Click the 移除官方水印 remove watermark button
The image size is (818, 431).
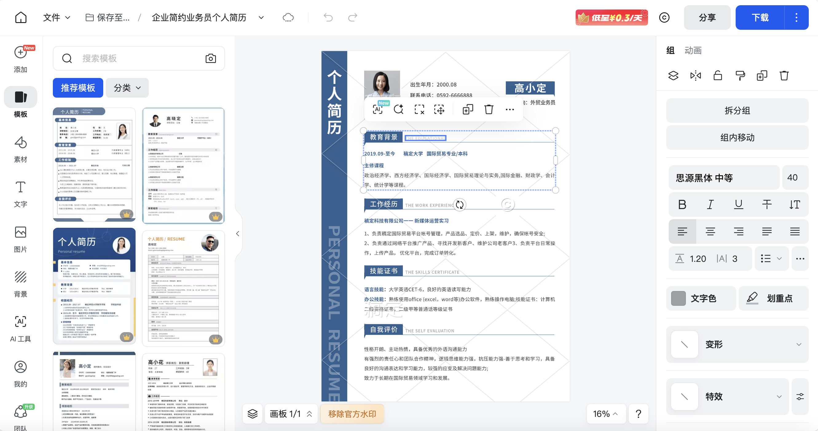[x=352, y=414]
